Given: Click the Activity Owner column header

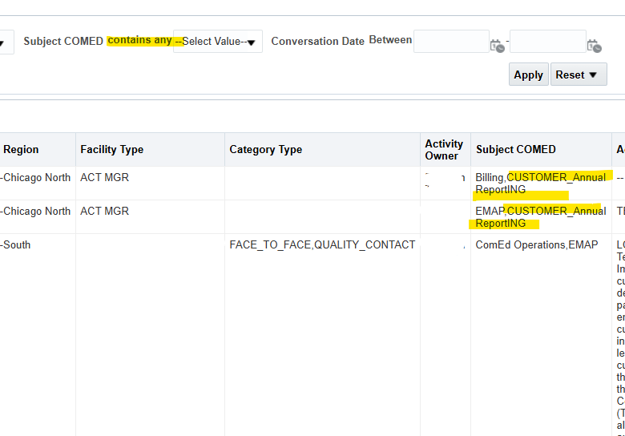Looking at the screenshot, I should (x=446, y=149).
